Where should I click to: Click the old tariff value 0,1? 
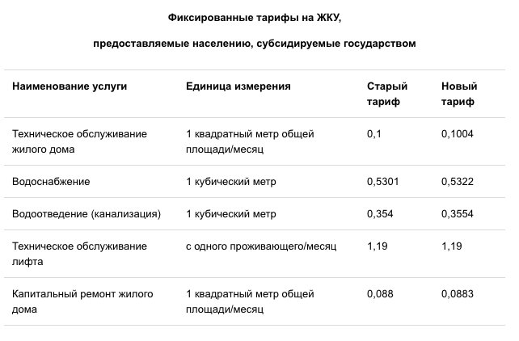(373, 134)
